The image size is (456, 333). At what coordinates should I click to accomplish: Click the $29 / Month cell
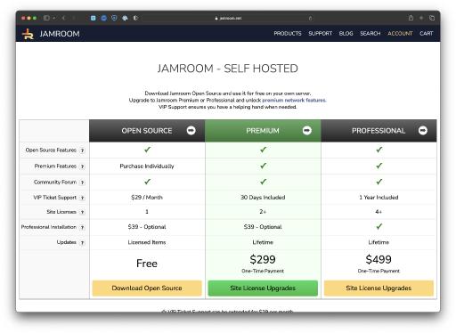click(x=147, y=198)
